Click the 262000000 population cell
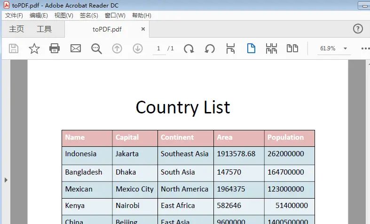 click(x=290, y=155)
